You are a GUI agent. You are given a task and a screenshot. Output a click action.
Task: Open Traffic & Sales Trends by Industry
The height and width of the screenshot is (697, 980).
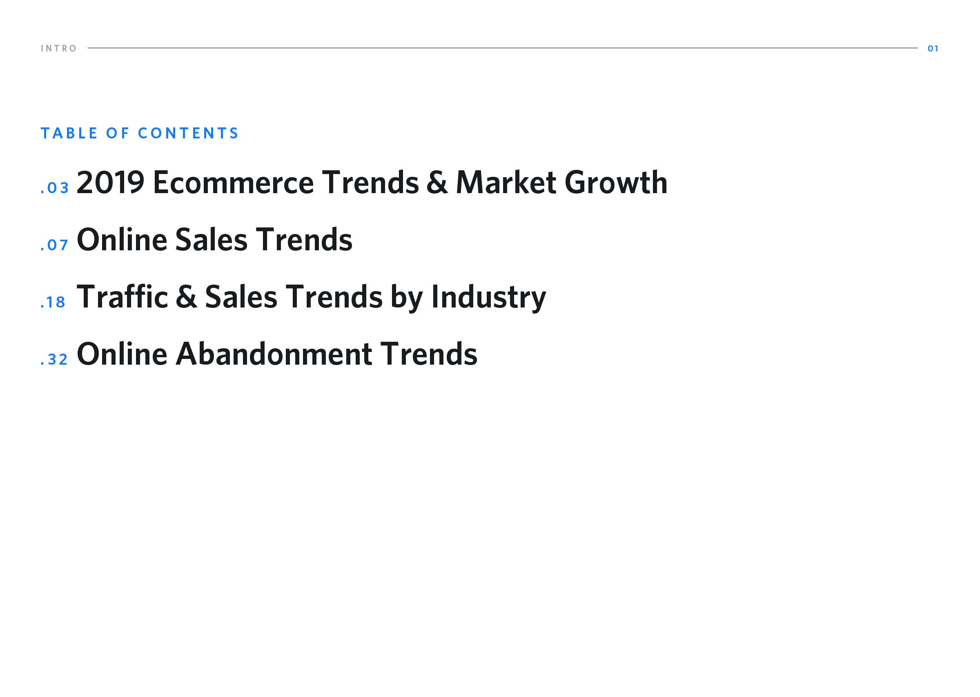pos(311,296)
